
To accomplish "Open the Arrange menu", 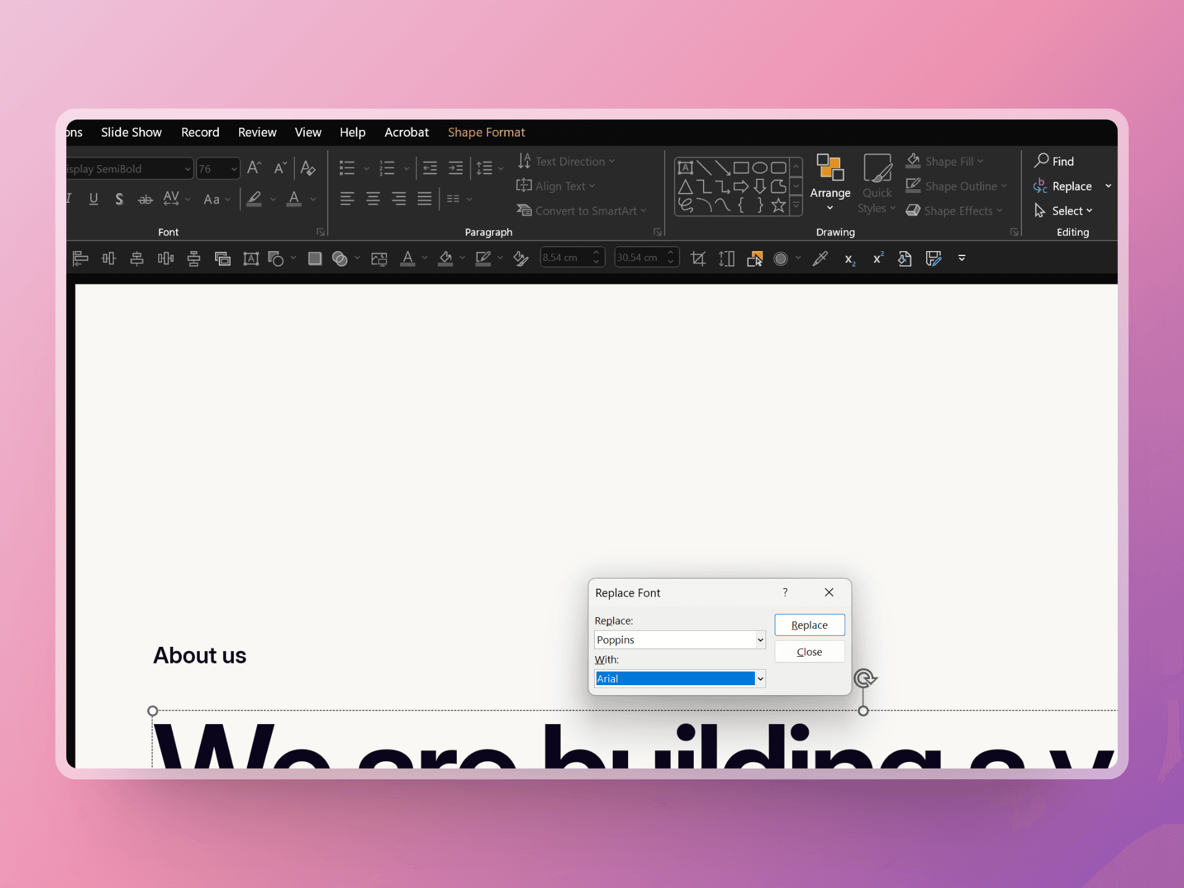I will tap(830, 182).
